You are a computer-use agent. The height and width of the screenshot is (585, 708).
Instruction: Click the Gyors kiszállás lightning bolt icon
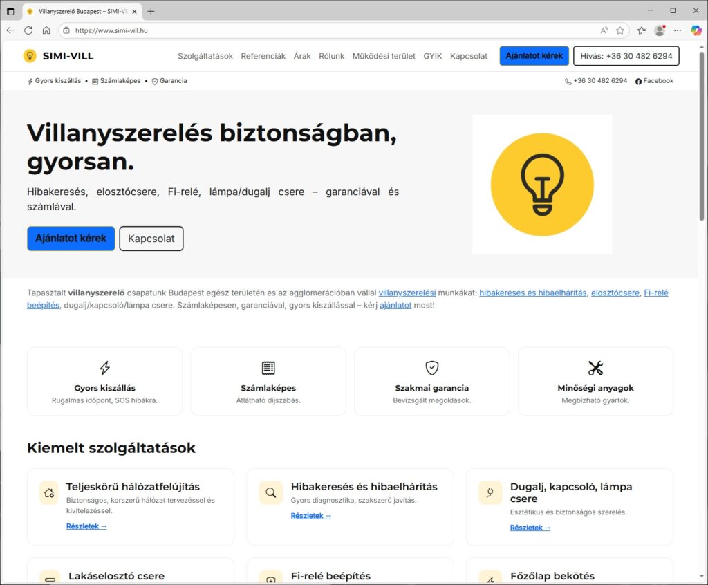pos(105,368)
